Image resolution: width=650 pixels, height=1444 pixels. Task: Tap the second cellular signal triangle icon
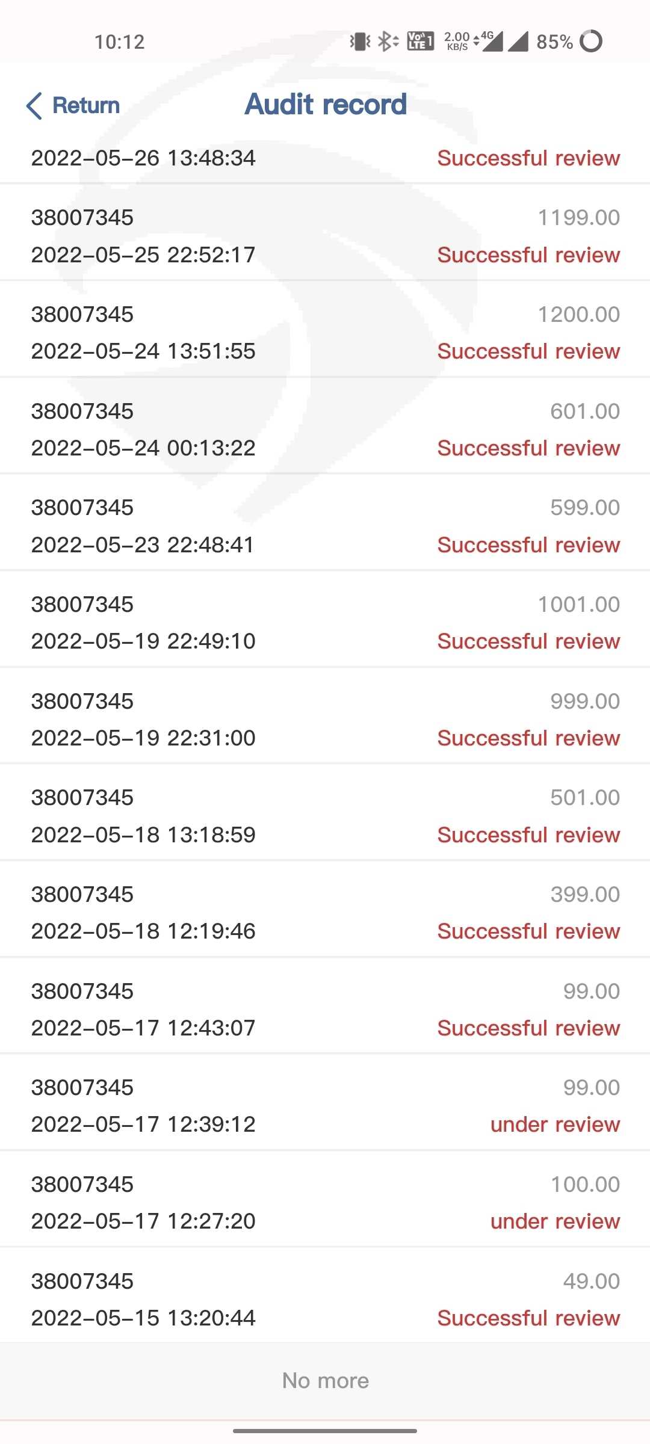[518, 42]
